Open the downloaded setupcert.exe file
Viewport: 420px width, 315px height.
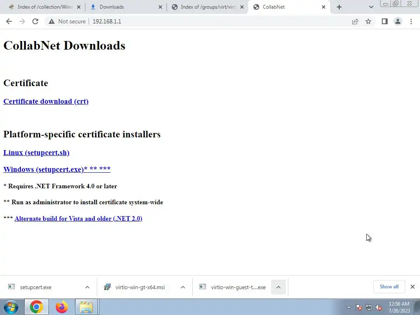35,287
